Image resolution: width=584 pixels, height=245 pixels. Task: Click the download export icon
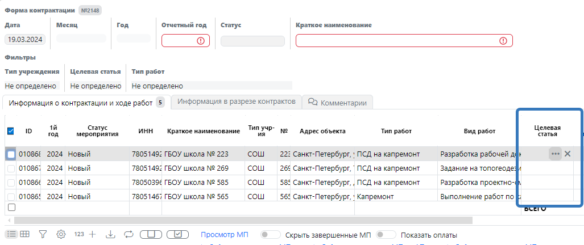point(110,234)
